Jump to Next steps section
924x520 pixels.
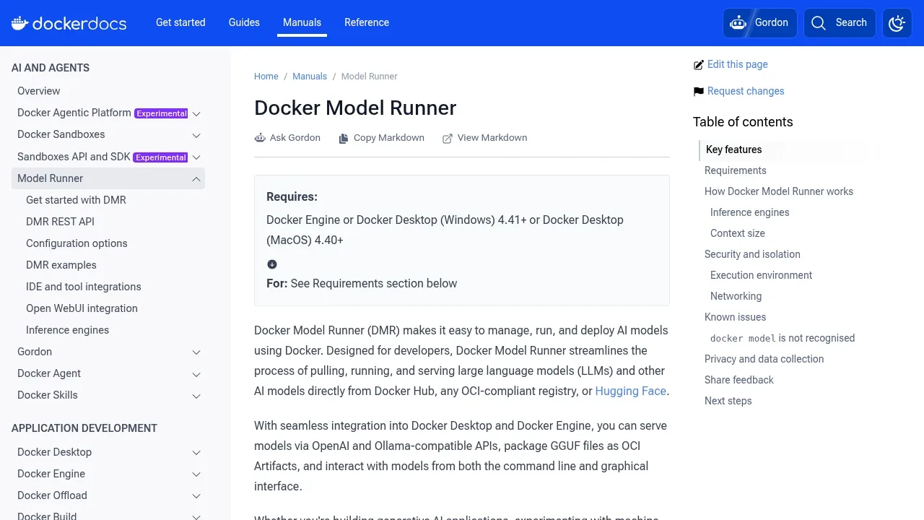728,401
